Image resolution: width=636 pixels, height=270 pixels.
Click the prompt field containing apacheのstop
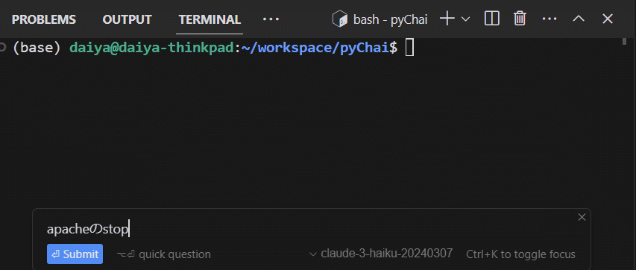(308, 230)
